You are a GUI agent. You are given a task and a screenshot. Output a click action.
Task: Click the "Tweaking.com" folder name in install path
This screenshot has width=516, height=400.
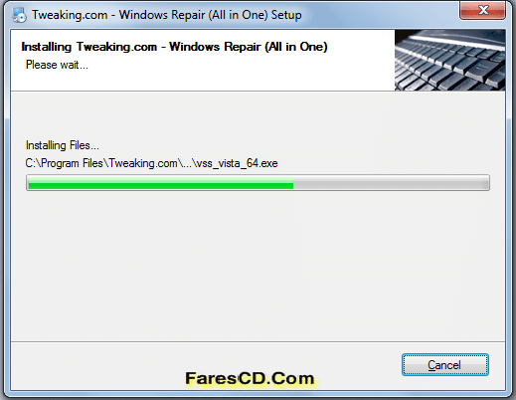(143, 163)
